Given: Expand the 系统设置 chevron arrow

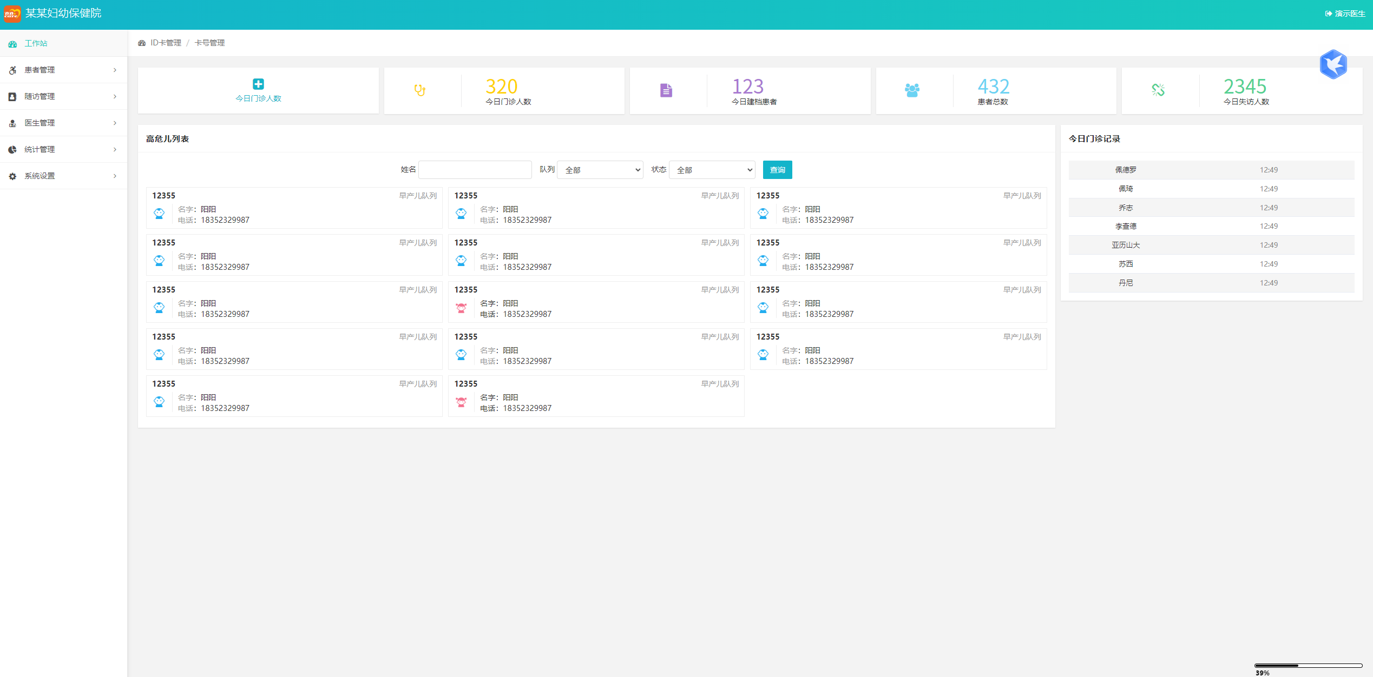Looking at the screenshot, I should (x=115, y=176).
